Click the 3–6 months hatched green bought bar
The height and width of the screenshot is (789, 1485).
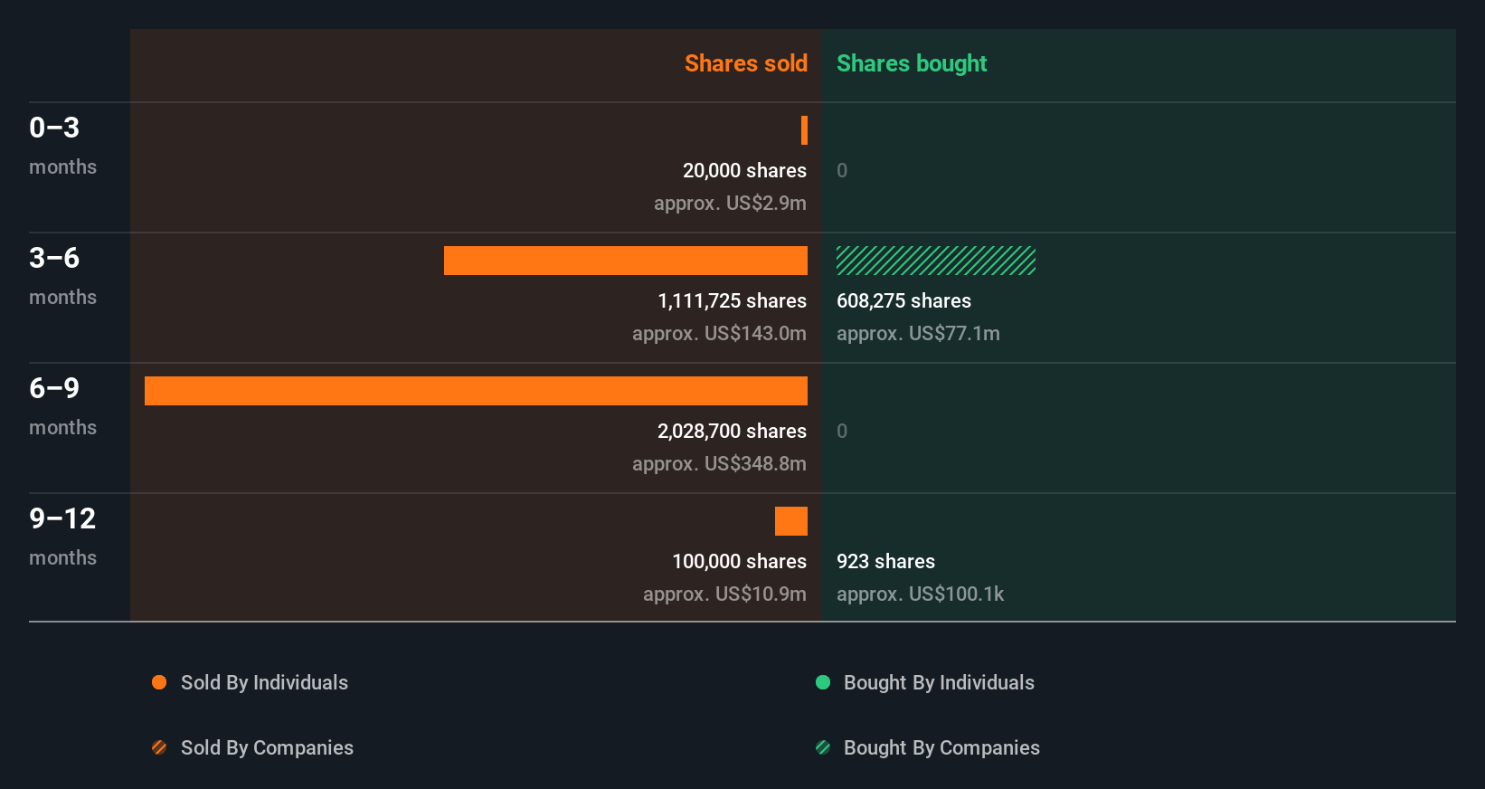(936, 261)
